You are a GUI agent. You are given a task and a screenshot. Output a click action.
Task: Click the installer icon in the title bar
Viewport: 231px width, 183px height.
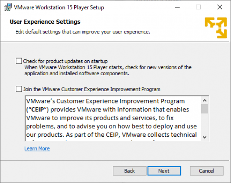point(8,7)
